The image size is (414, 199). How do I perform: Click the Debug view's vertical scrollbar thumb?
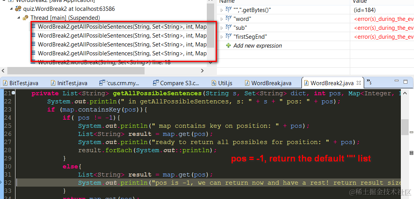point(210,26)
